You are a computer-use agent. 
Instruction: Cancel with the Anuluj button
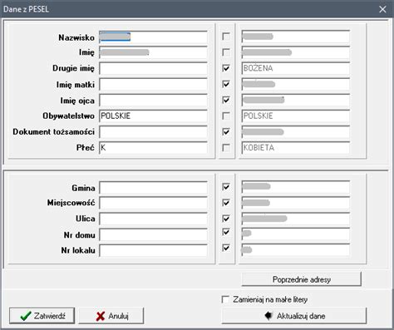(x=111, y=316)
